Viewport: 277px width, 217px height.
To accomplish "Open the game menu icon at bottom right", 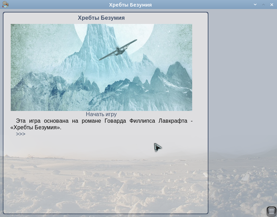I will 271,211.
